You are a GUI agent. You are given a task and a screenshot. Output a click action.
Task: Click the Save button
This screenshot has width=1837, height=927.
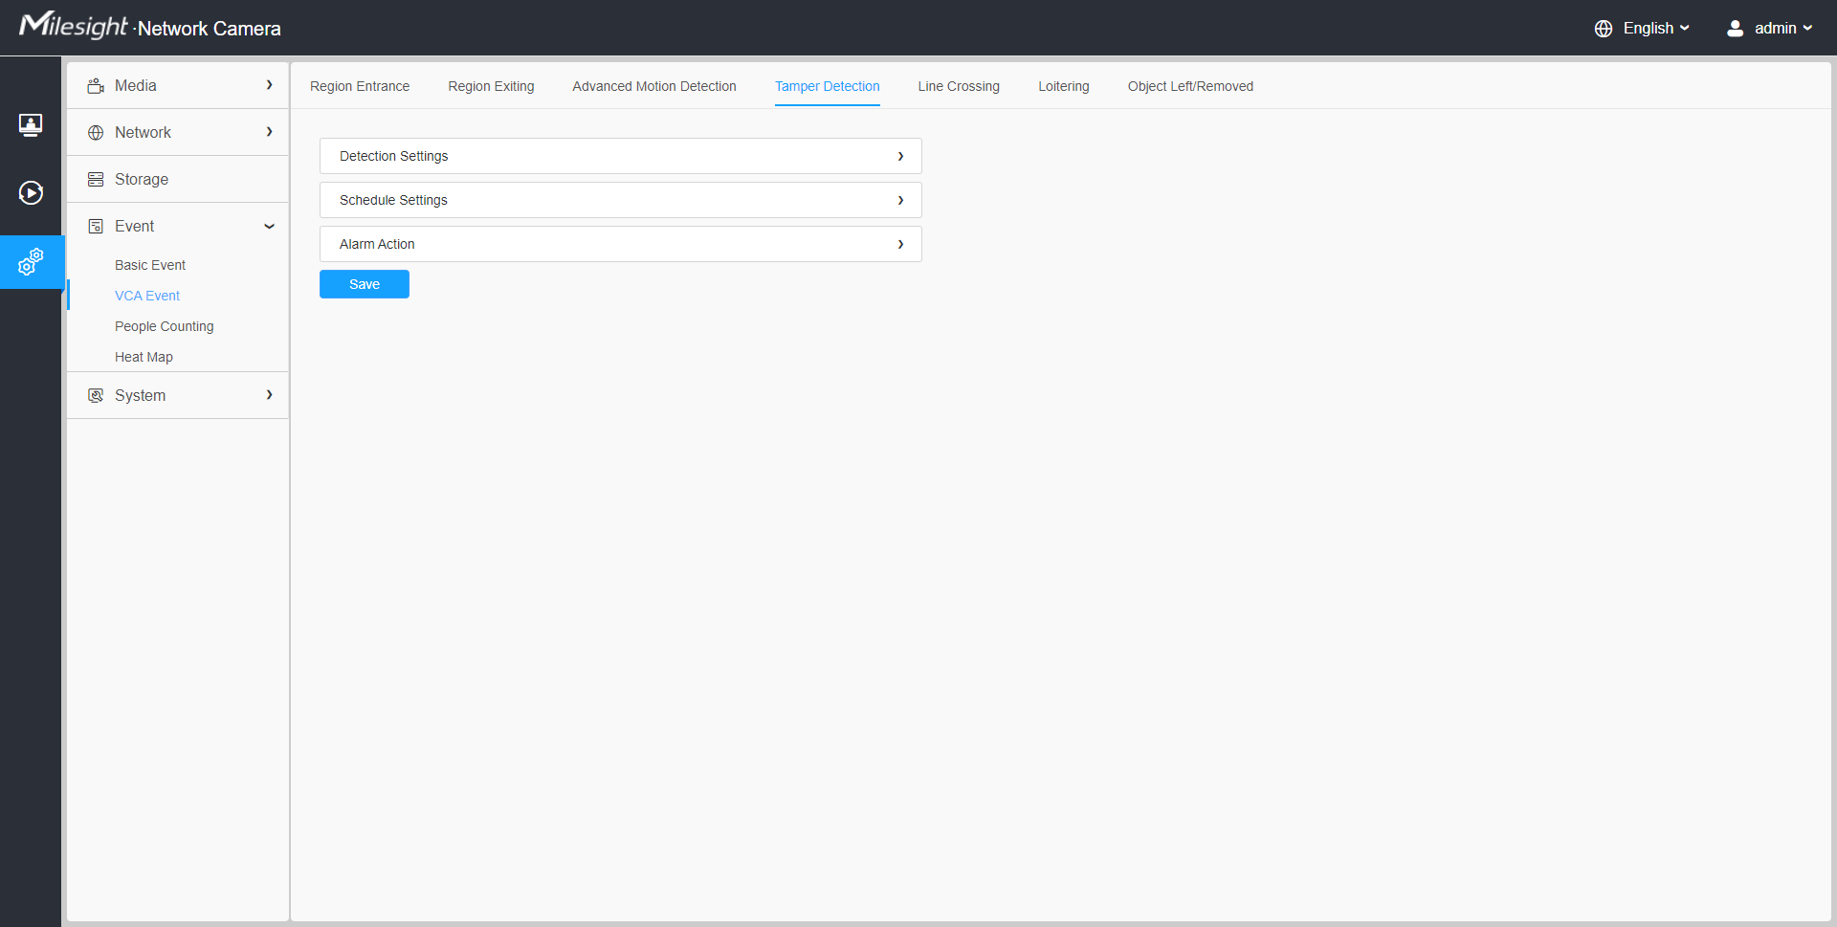click(x=364, y=284)
